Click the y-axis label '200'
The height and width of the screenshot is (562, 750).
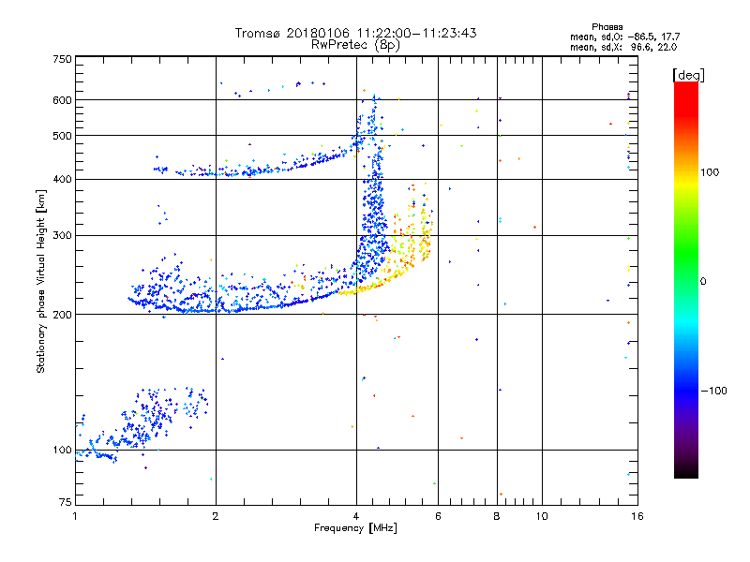[62, 315]
